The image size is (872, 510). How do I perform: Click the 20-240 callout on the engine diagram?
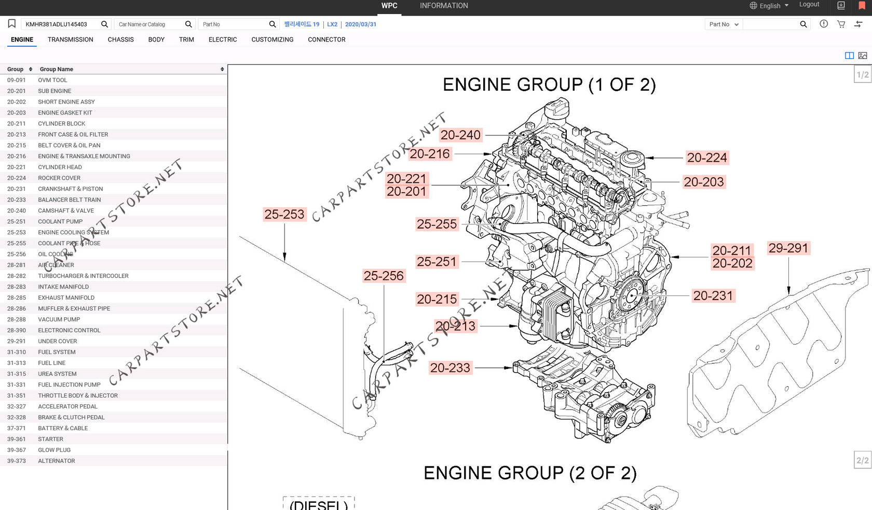[x=460, y=135]
